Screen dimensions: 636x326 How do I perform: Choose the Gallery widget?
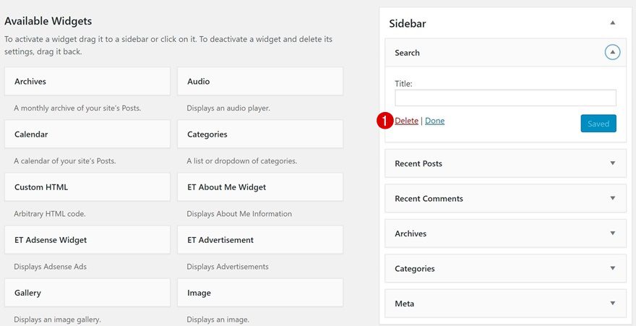click(87, 293)
